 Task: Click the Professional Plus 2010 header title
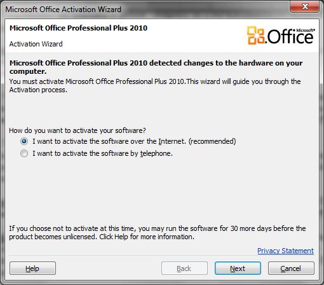coord(78,28)
